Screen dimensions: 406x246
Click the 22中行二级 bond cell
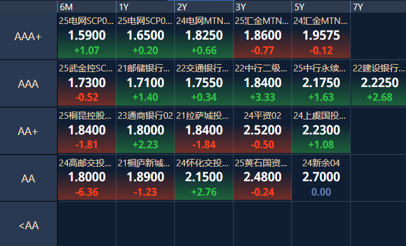click(x=262, y=83)
